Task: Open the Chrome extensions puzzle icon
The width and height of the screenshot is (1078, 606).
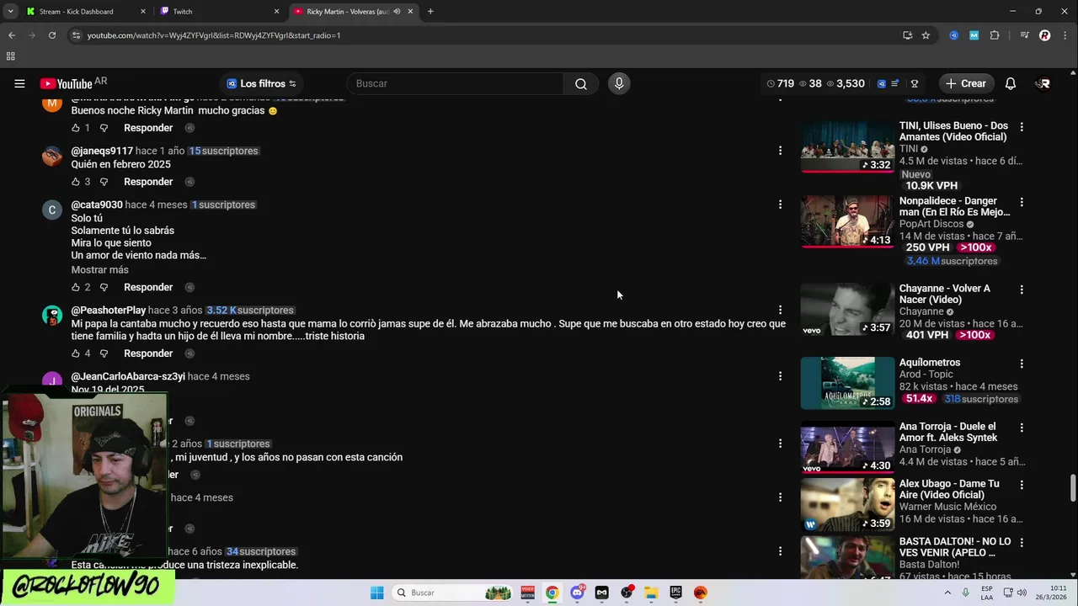Action: (x=995, y=35)
